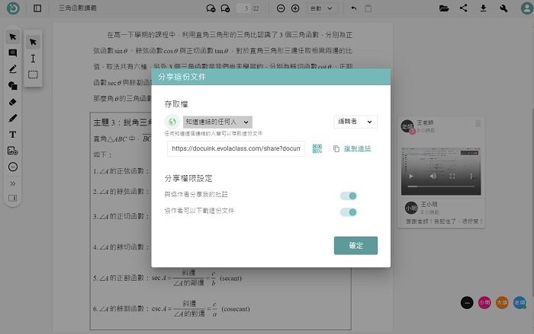
Task: Select the comment note tool
Action: (12, 53)
